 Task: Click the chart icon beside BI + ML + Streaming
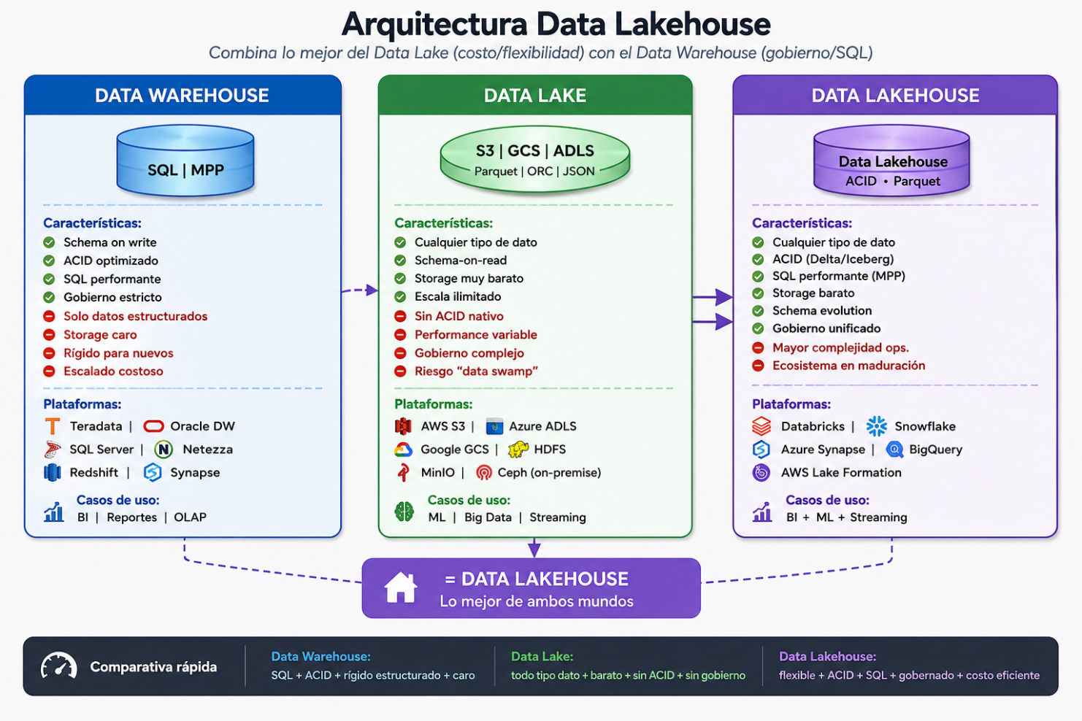pyautogui.click(x=762, y=512)
